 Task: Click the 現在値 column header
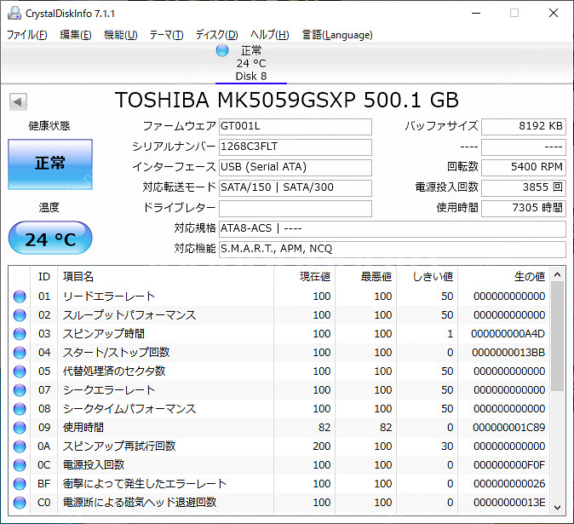[x=315, y=276]
